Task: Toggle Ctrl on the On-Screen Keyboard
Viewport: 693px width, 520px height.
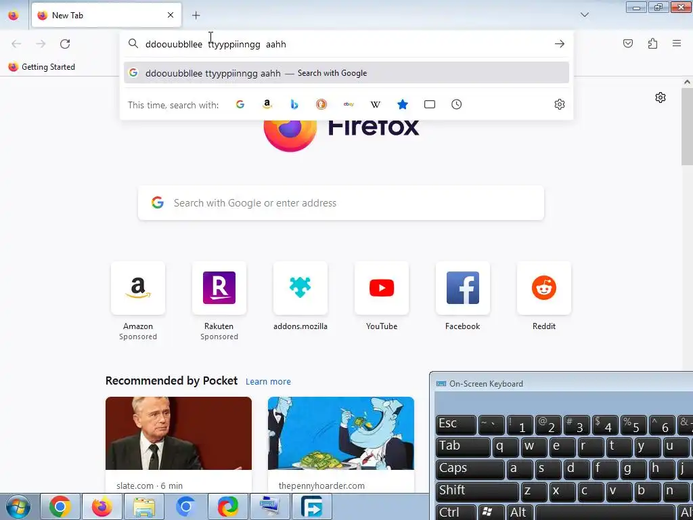Action: coord(456,513)
